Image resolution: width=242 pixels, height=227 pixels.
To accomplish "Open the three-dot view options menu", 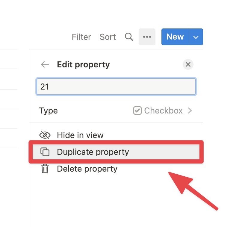I will [147, 37].
